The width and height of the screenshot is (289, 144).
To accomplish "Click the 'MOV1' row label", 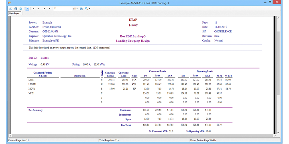I will click(32, 89).
